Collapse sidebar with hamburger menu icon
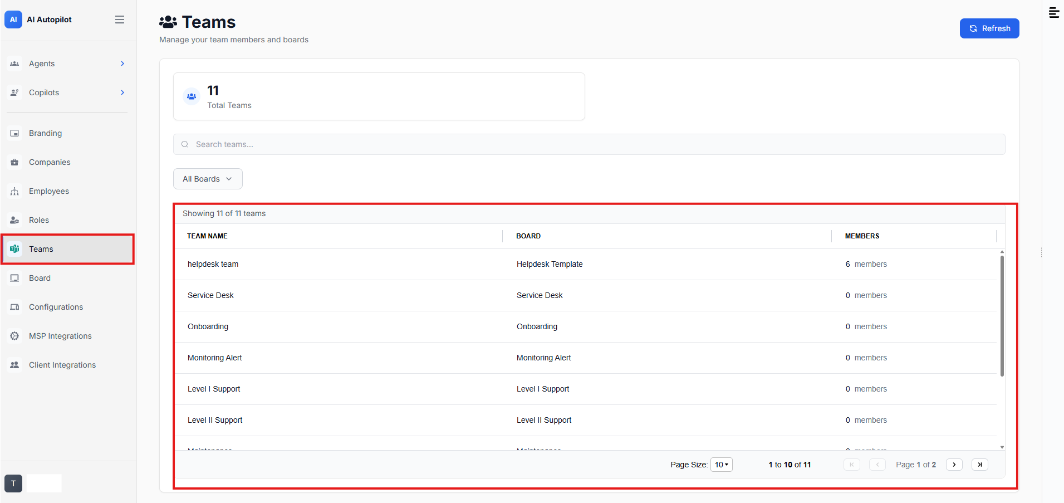Screen dimensions: 1064x503 tap(120, 19)
